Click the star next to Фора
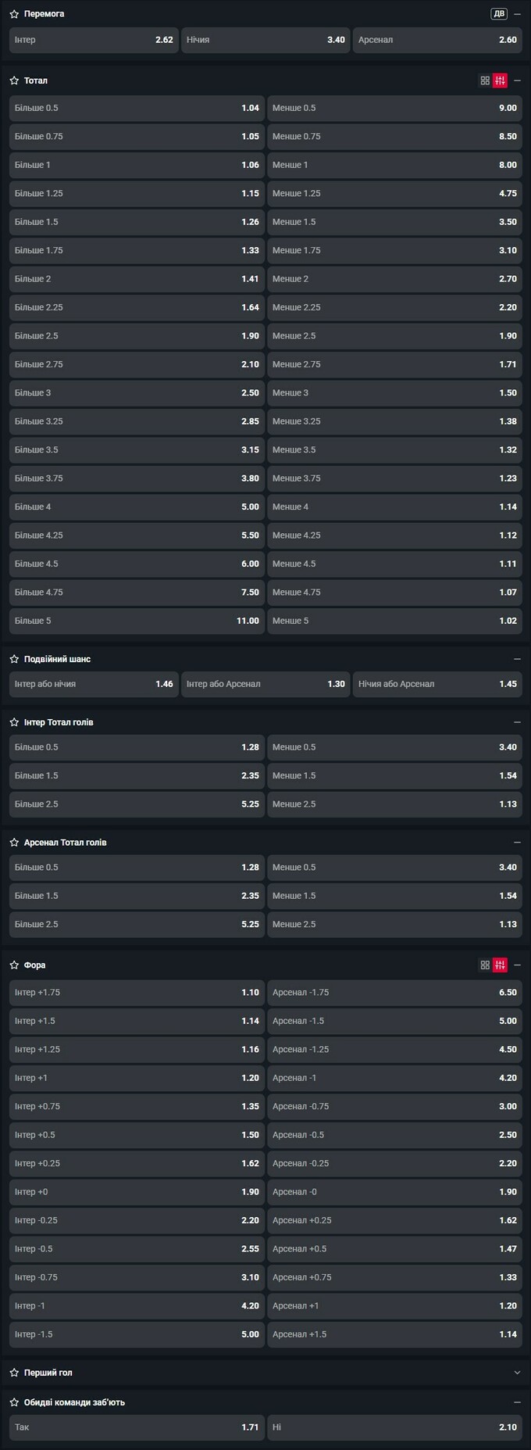 tap(14, 965)
